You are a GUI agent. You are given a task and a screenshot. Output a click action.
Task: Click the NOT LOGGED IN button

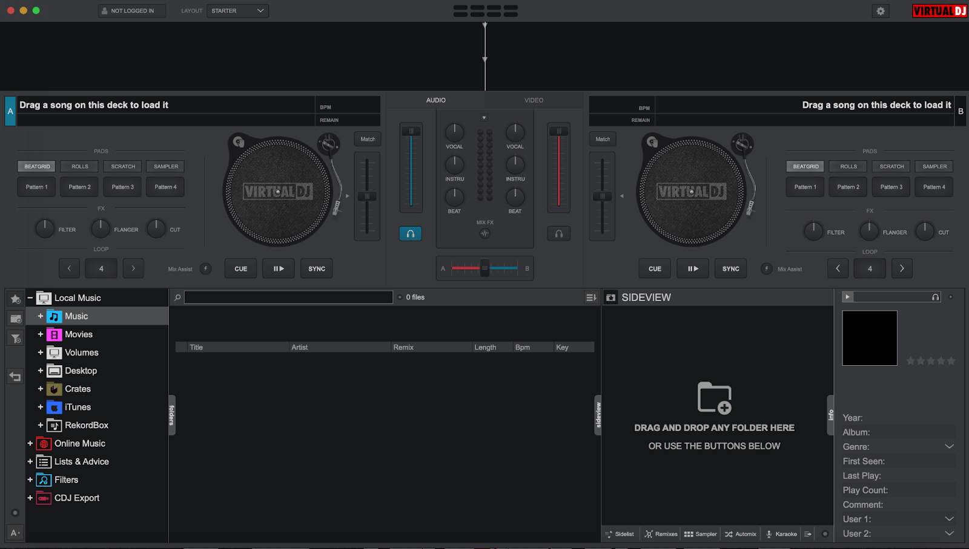pos(132,11)
